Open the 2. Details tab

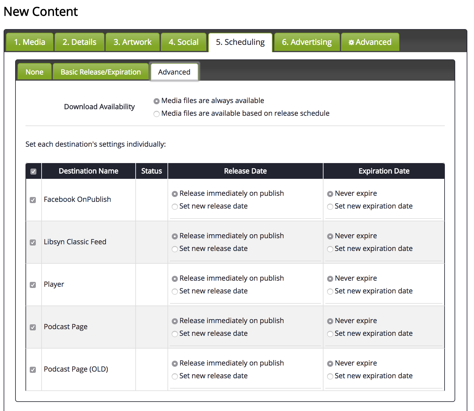tap(79, 42)
